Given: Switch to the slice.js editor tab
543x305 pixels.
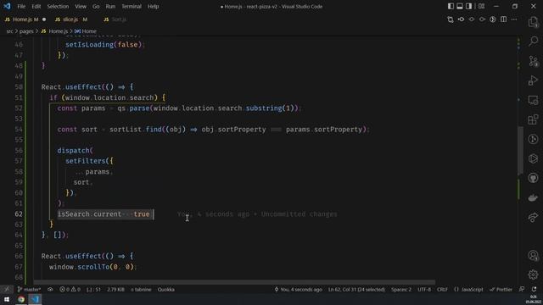Looking at the screenshot, I should 71,19.
